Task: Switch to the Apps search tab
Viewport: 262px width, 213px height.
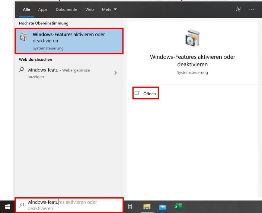Action: click(43, 9)
